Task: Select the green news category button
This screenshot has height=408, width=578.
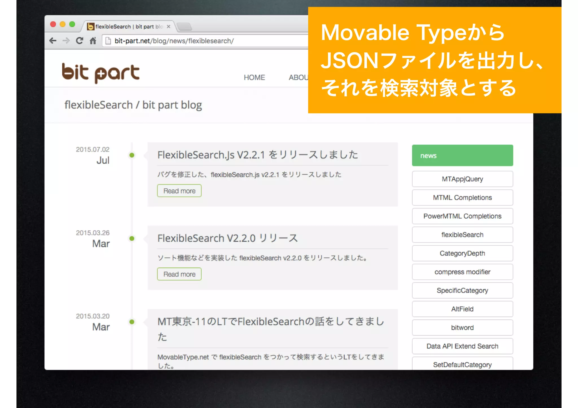Action: [462, 155]
